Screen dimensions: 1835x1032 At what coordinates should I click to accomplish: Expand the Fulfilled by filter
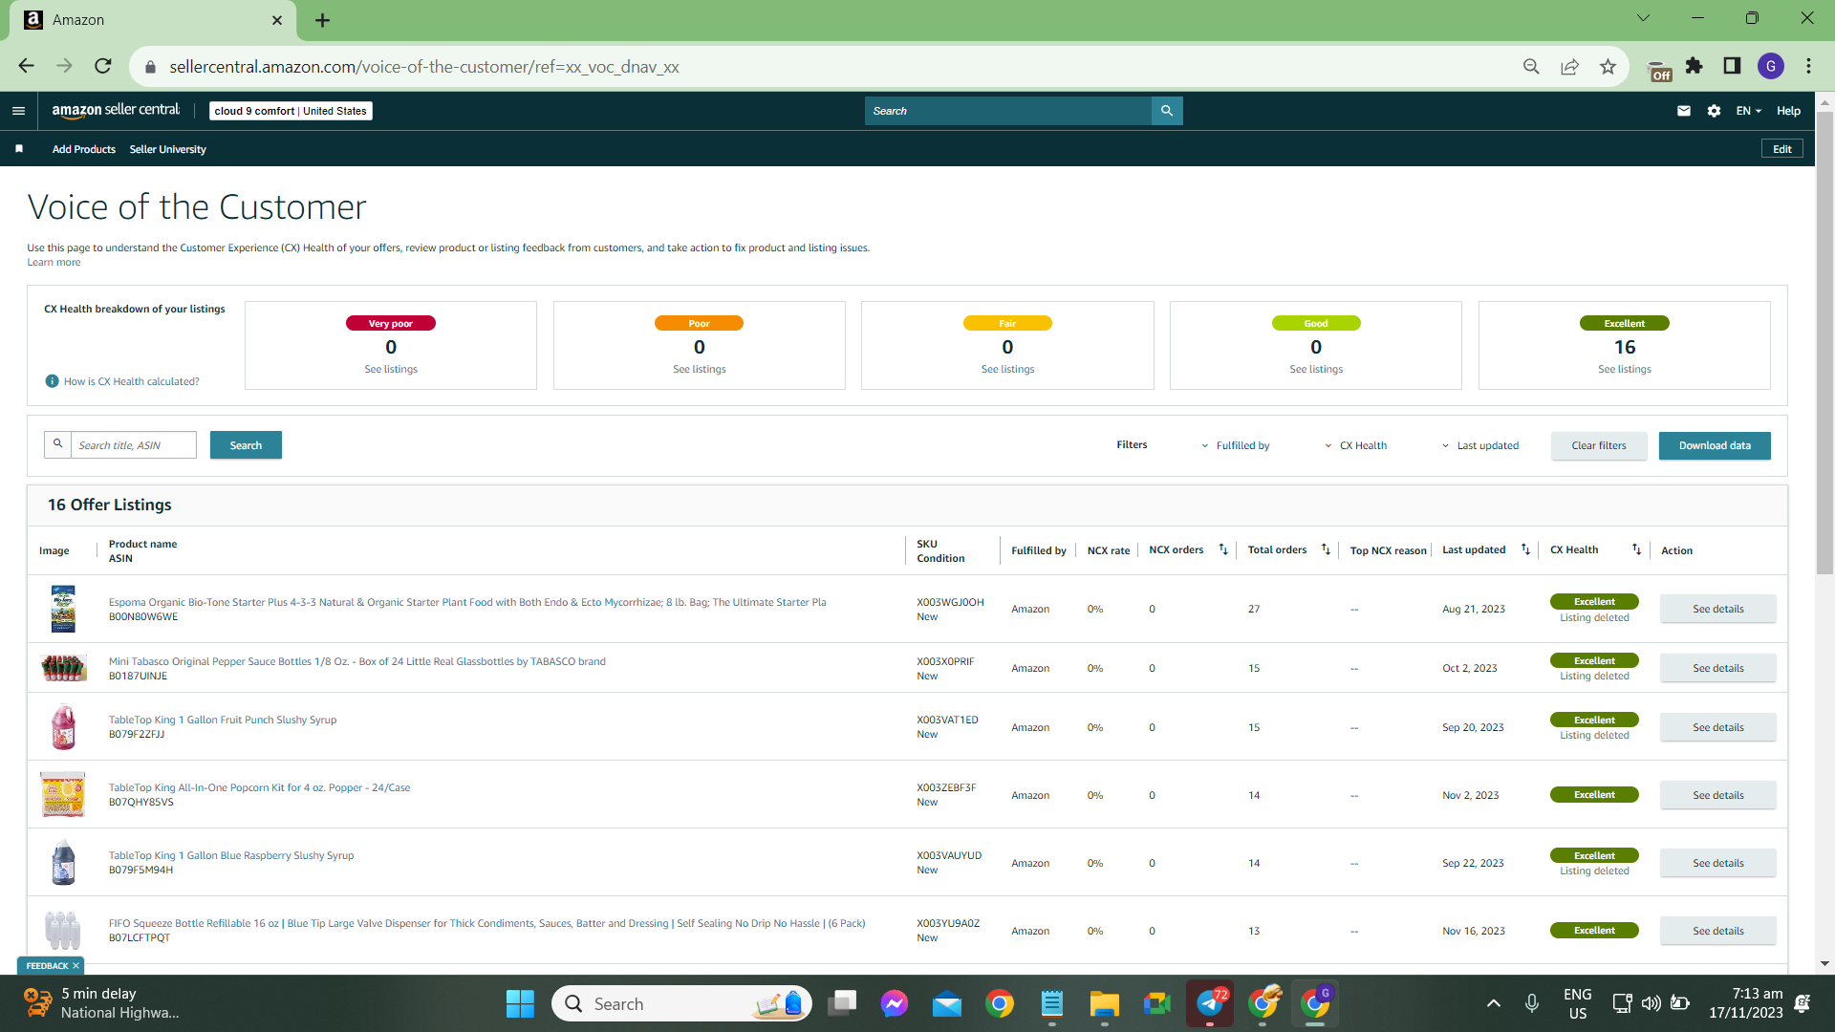point(1236,445)
